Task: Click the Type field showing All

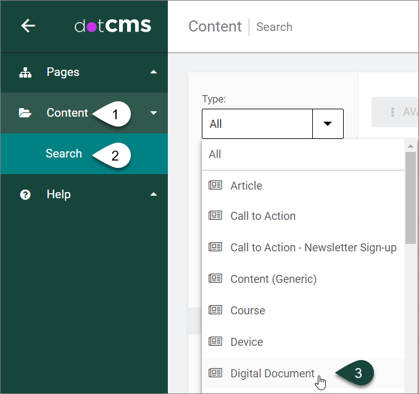Action: click(257, 124)
